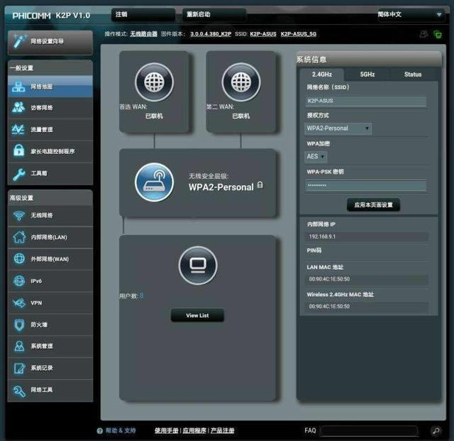Open the WPA2-Personal authentication dropdown
The width and height of the screenshot is (454, 441).
coord(338,129)
